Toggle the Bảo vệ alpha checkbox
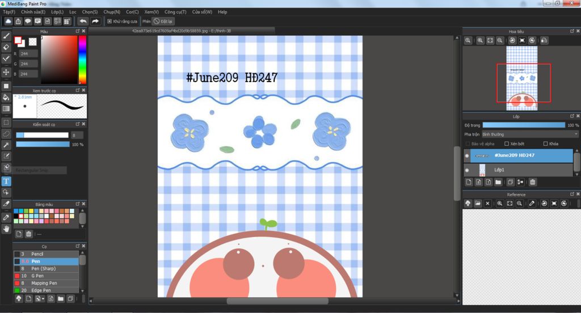581x313 pixels. (x=468, y=143)
